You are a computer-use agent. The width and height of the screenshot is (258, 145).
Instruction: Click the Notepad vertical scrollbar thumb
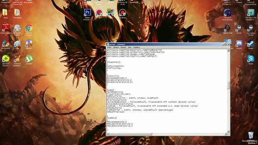pos(229,85)
